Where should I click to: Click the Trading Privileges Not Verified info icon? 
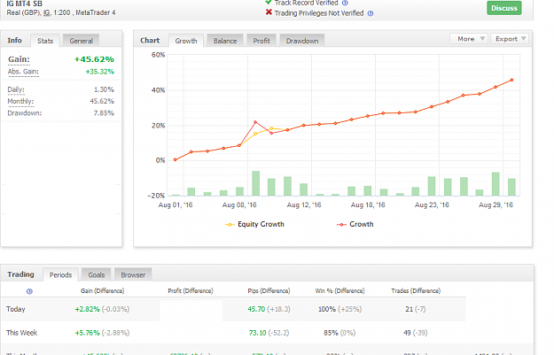coord(371,13)
